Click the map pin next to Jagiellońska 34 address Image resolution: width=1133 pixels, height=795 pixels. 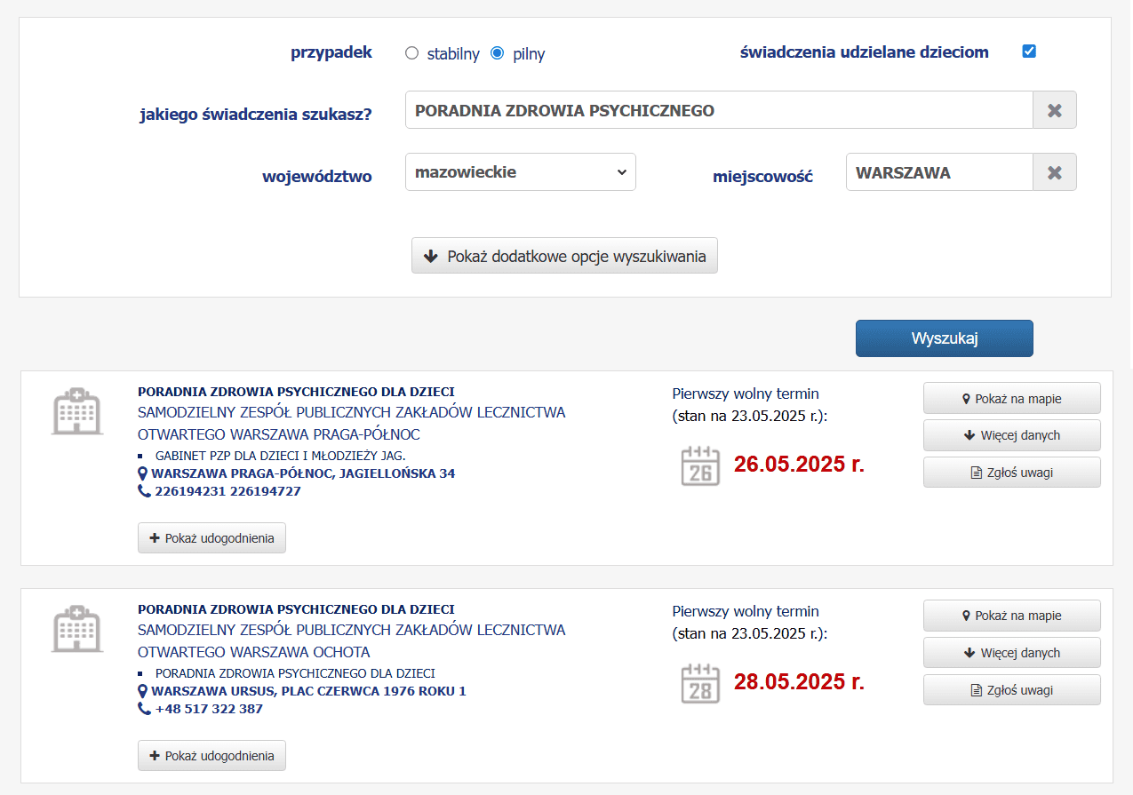tap(143, 473)
